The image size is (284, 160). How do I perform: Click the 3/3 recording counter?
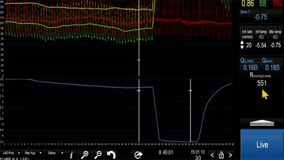pos(198,157)
